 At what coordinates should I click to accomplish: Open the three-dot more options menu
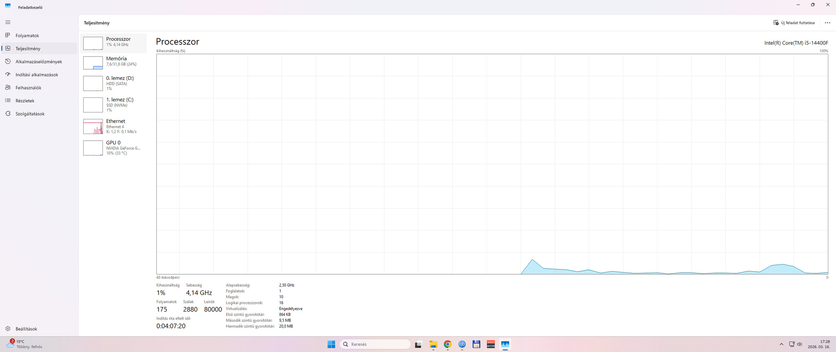827,23
